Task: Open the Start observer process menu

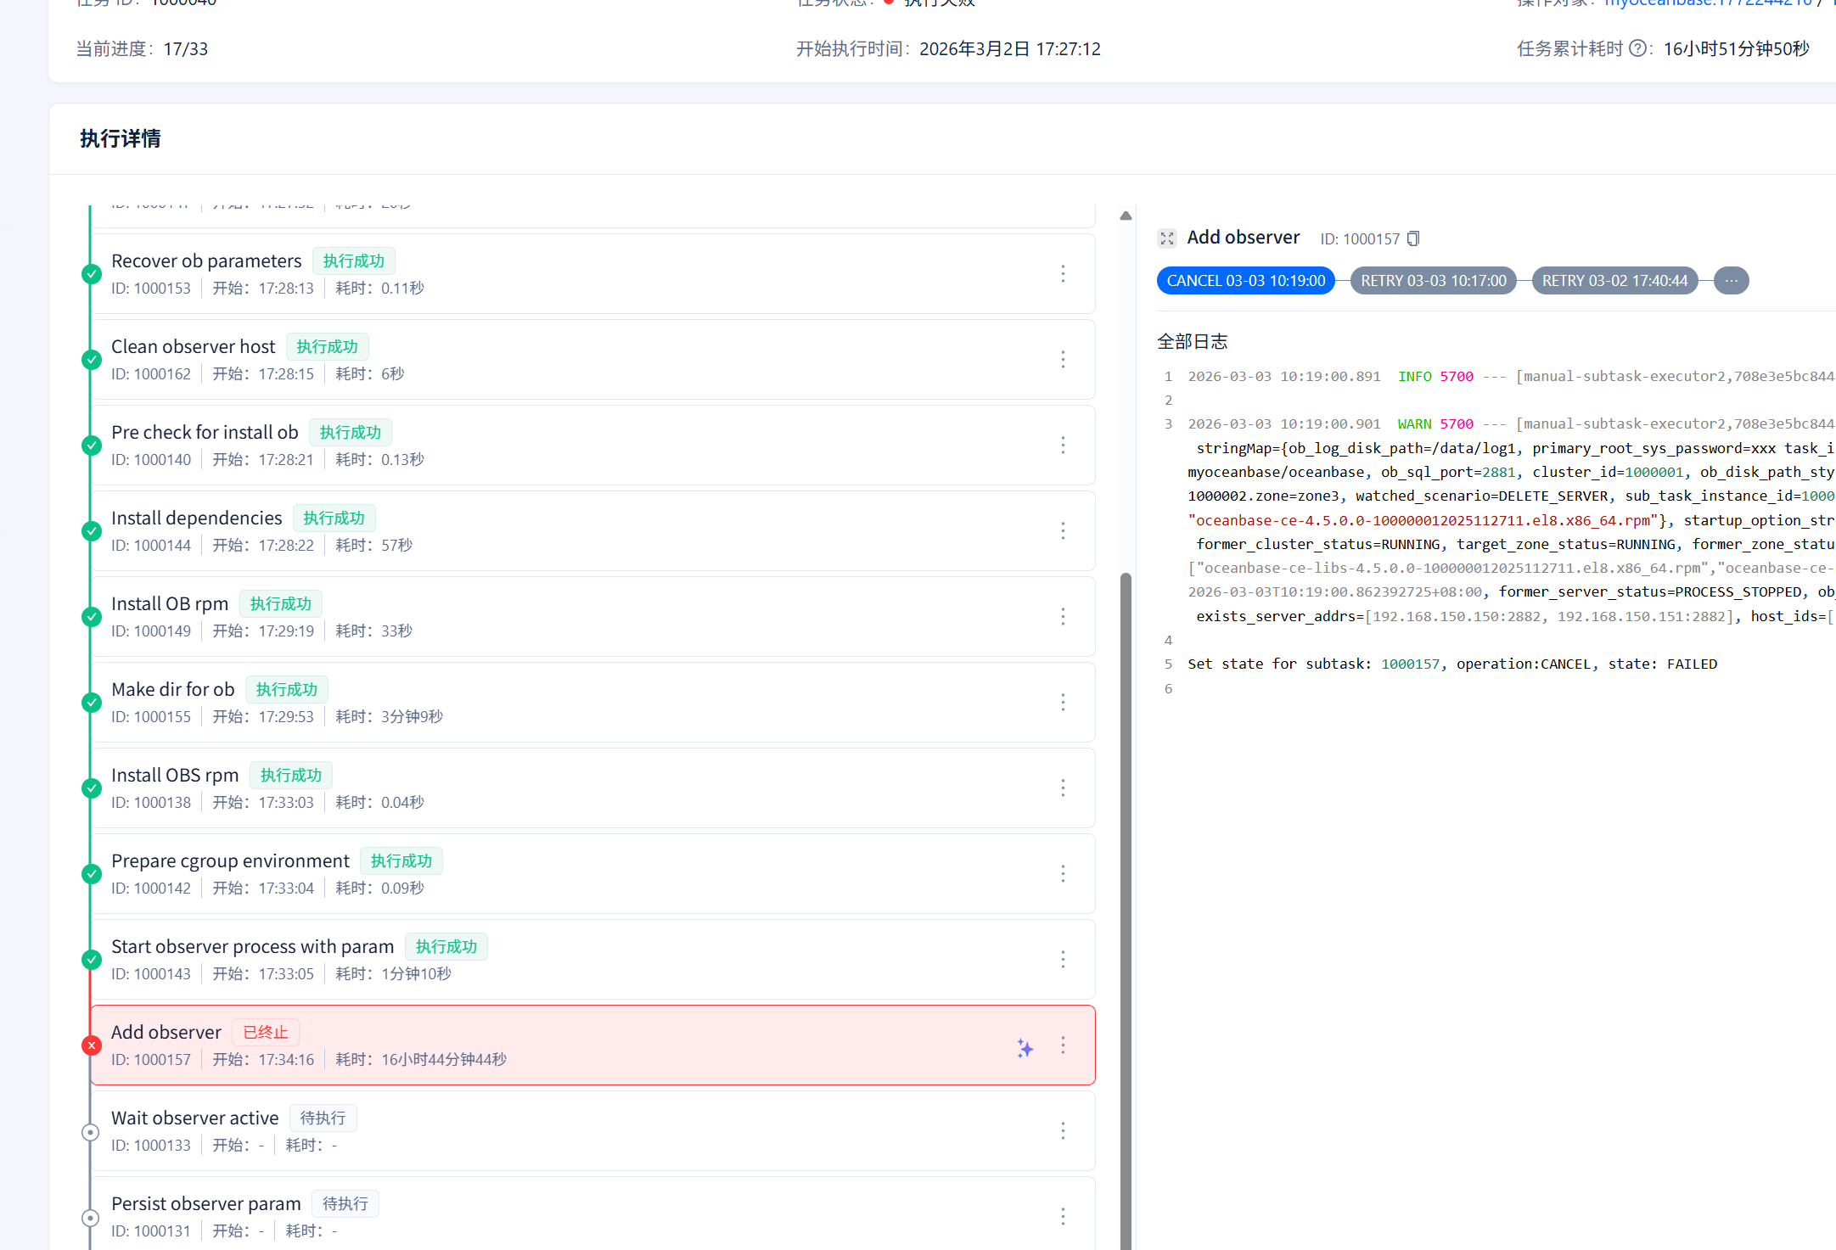Action: coord(1063,959)
